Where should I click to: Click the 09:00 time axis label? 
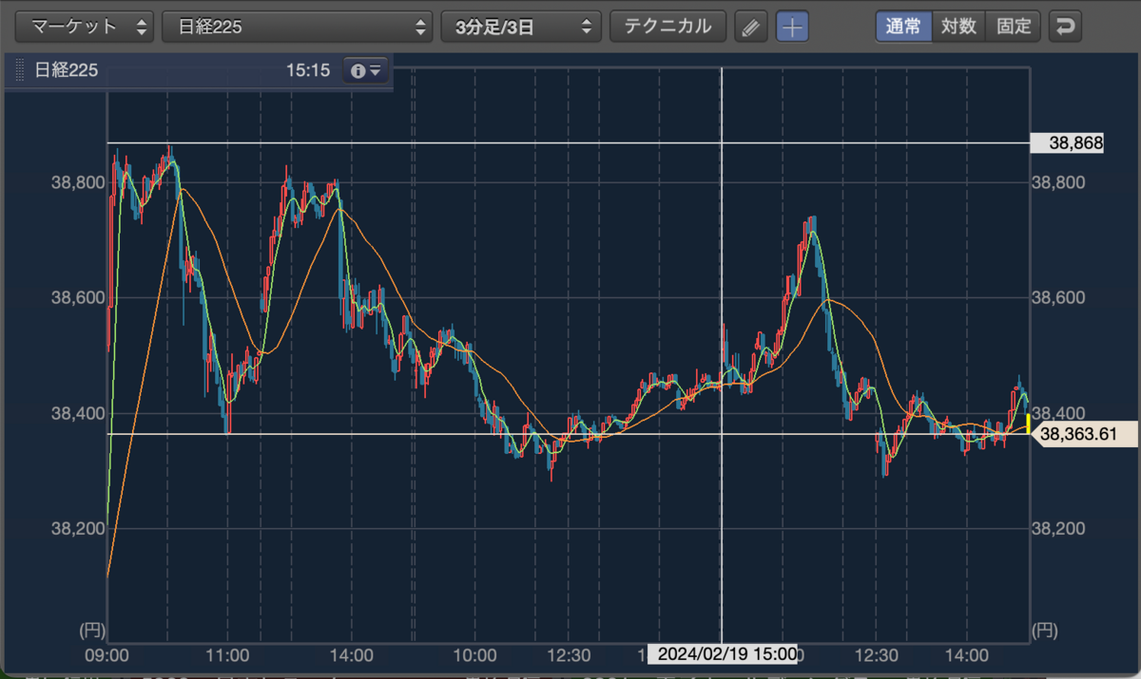click(108, 654)
